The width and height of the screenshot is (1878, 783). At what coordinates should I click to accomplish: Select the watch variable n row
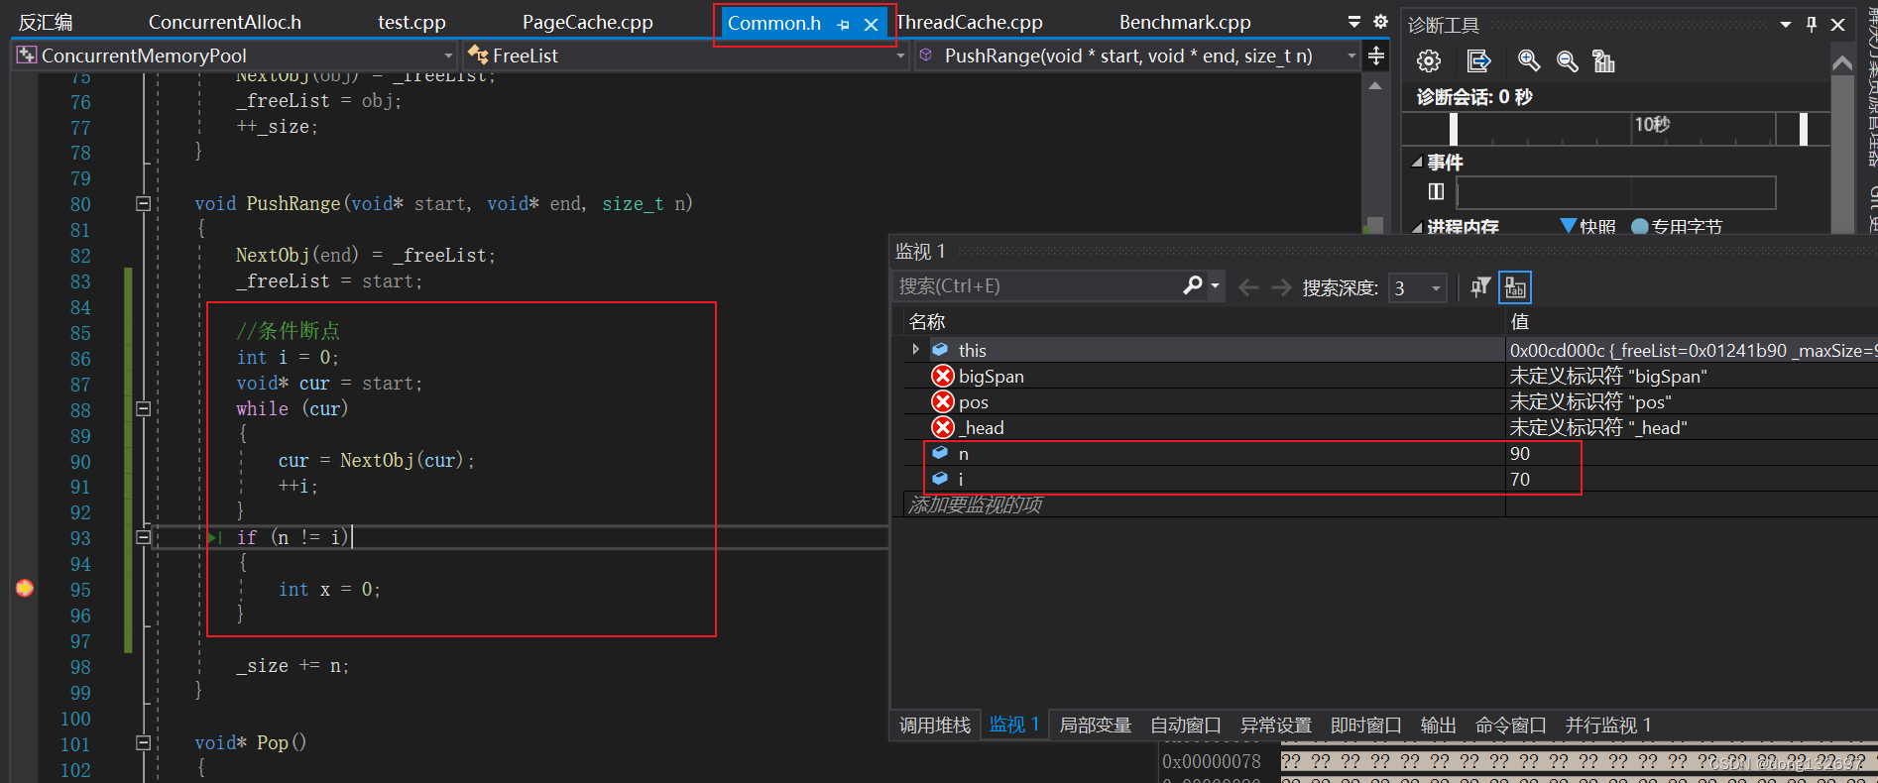[1391, 453]
